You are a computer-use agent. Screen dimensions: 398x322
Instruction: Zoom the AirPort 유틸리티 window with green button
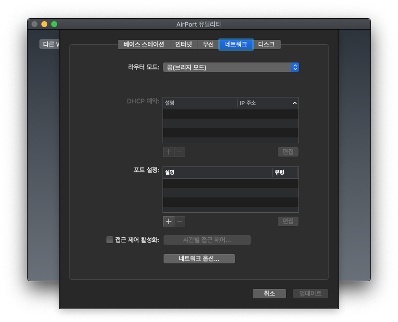click(x=54, y=24)
